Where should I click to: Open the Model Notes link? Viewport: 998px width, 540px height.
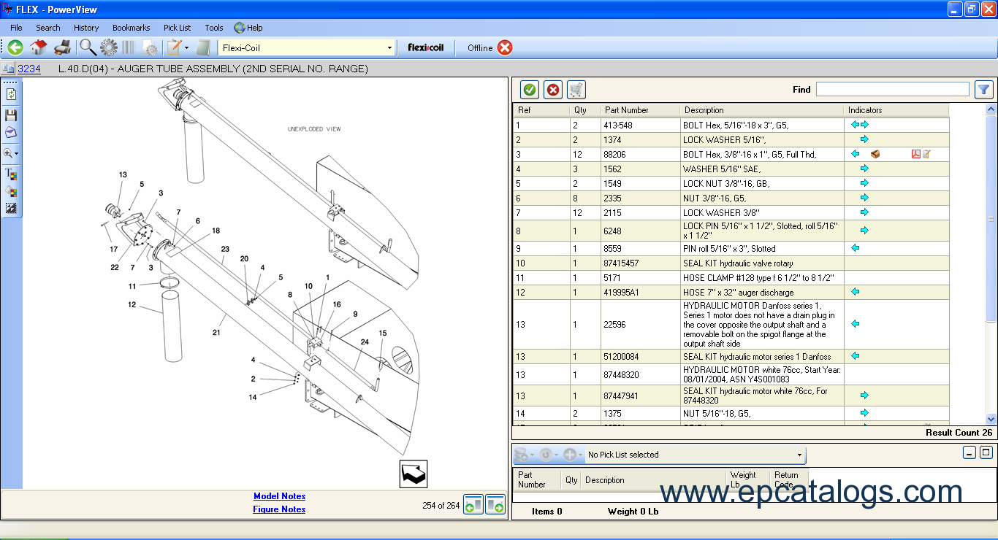pos(279,496)
